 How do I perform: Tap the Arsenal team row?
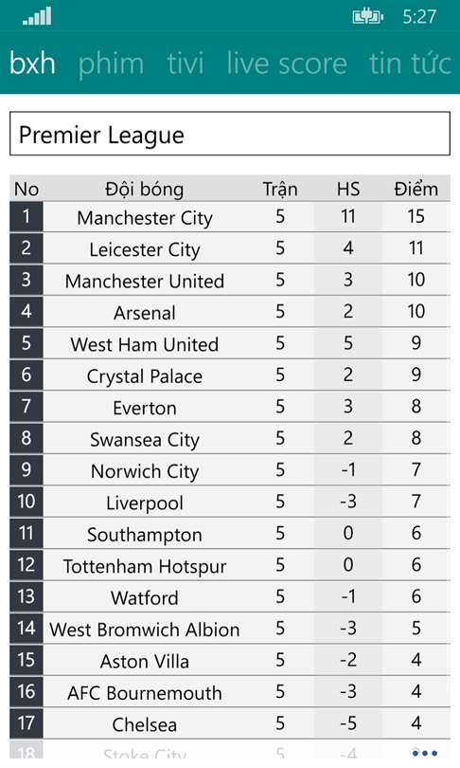point(230,312)
